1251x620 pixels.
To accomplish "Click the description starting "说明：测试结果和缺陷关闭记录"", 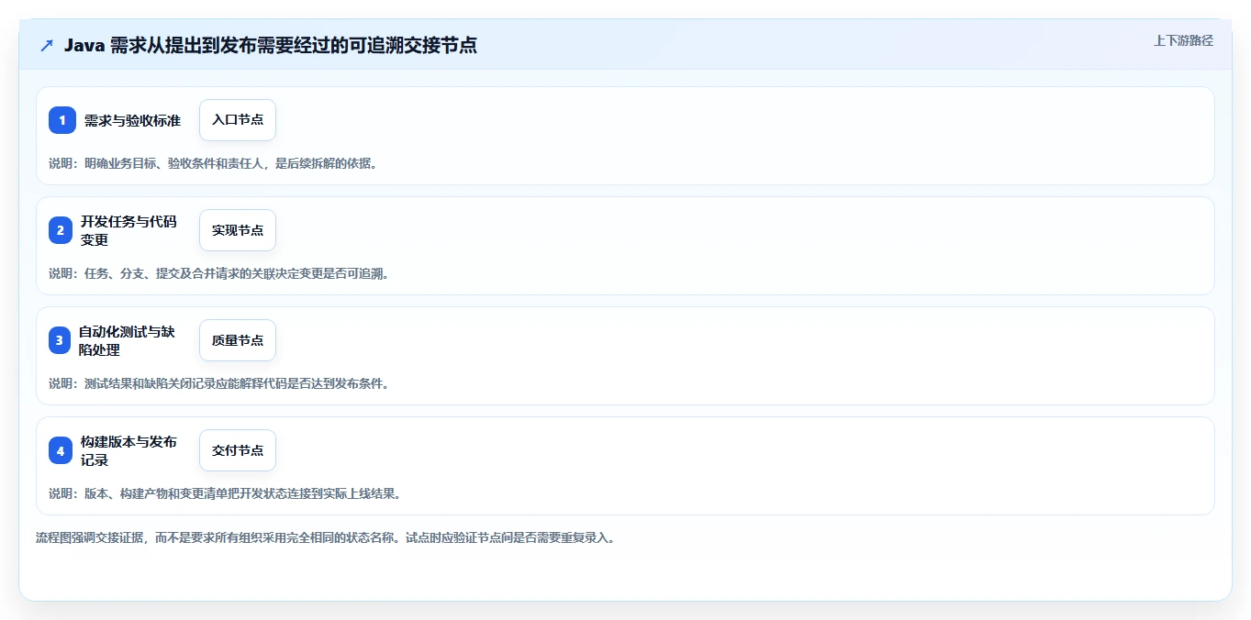I will (218, 383).
